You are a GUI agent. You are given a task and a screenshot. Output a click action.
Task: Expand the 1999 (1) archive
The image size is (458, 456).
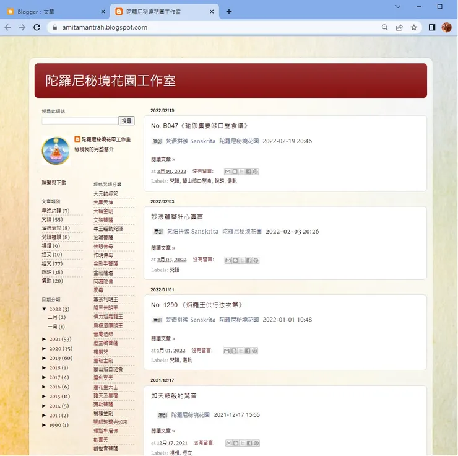[44, 425]
